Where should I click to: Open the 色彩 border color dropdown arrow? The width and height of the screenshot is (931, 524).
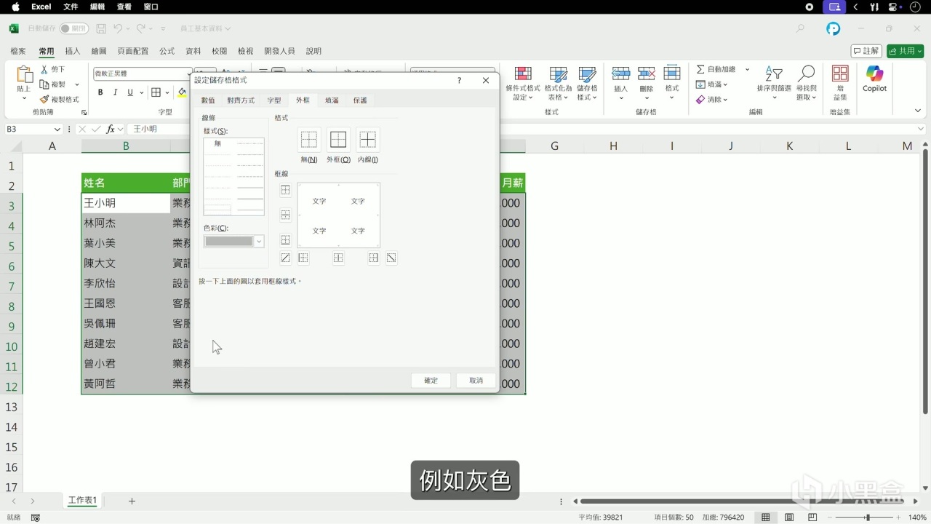(x=258, y=242)
